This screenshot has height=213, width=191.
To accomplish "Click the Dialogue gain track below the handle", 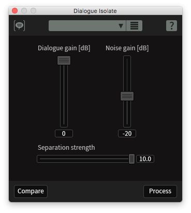I will click(64, 96).
